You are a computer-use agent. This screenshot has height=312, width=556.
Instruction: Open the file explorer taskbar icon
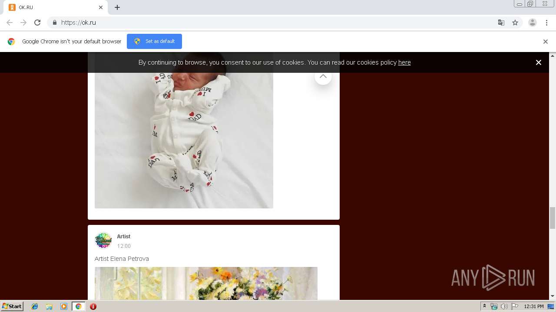click(x=49, y=306)
